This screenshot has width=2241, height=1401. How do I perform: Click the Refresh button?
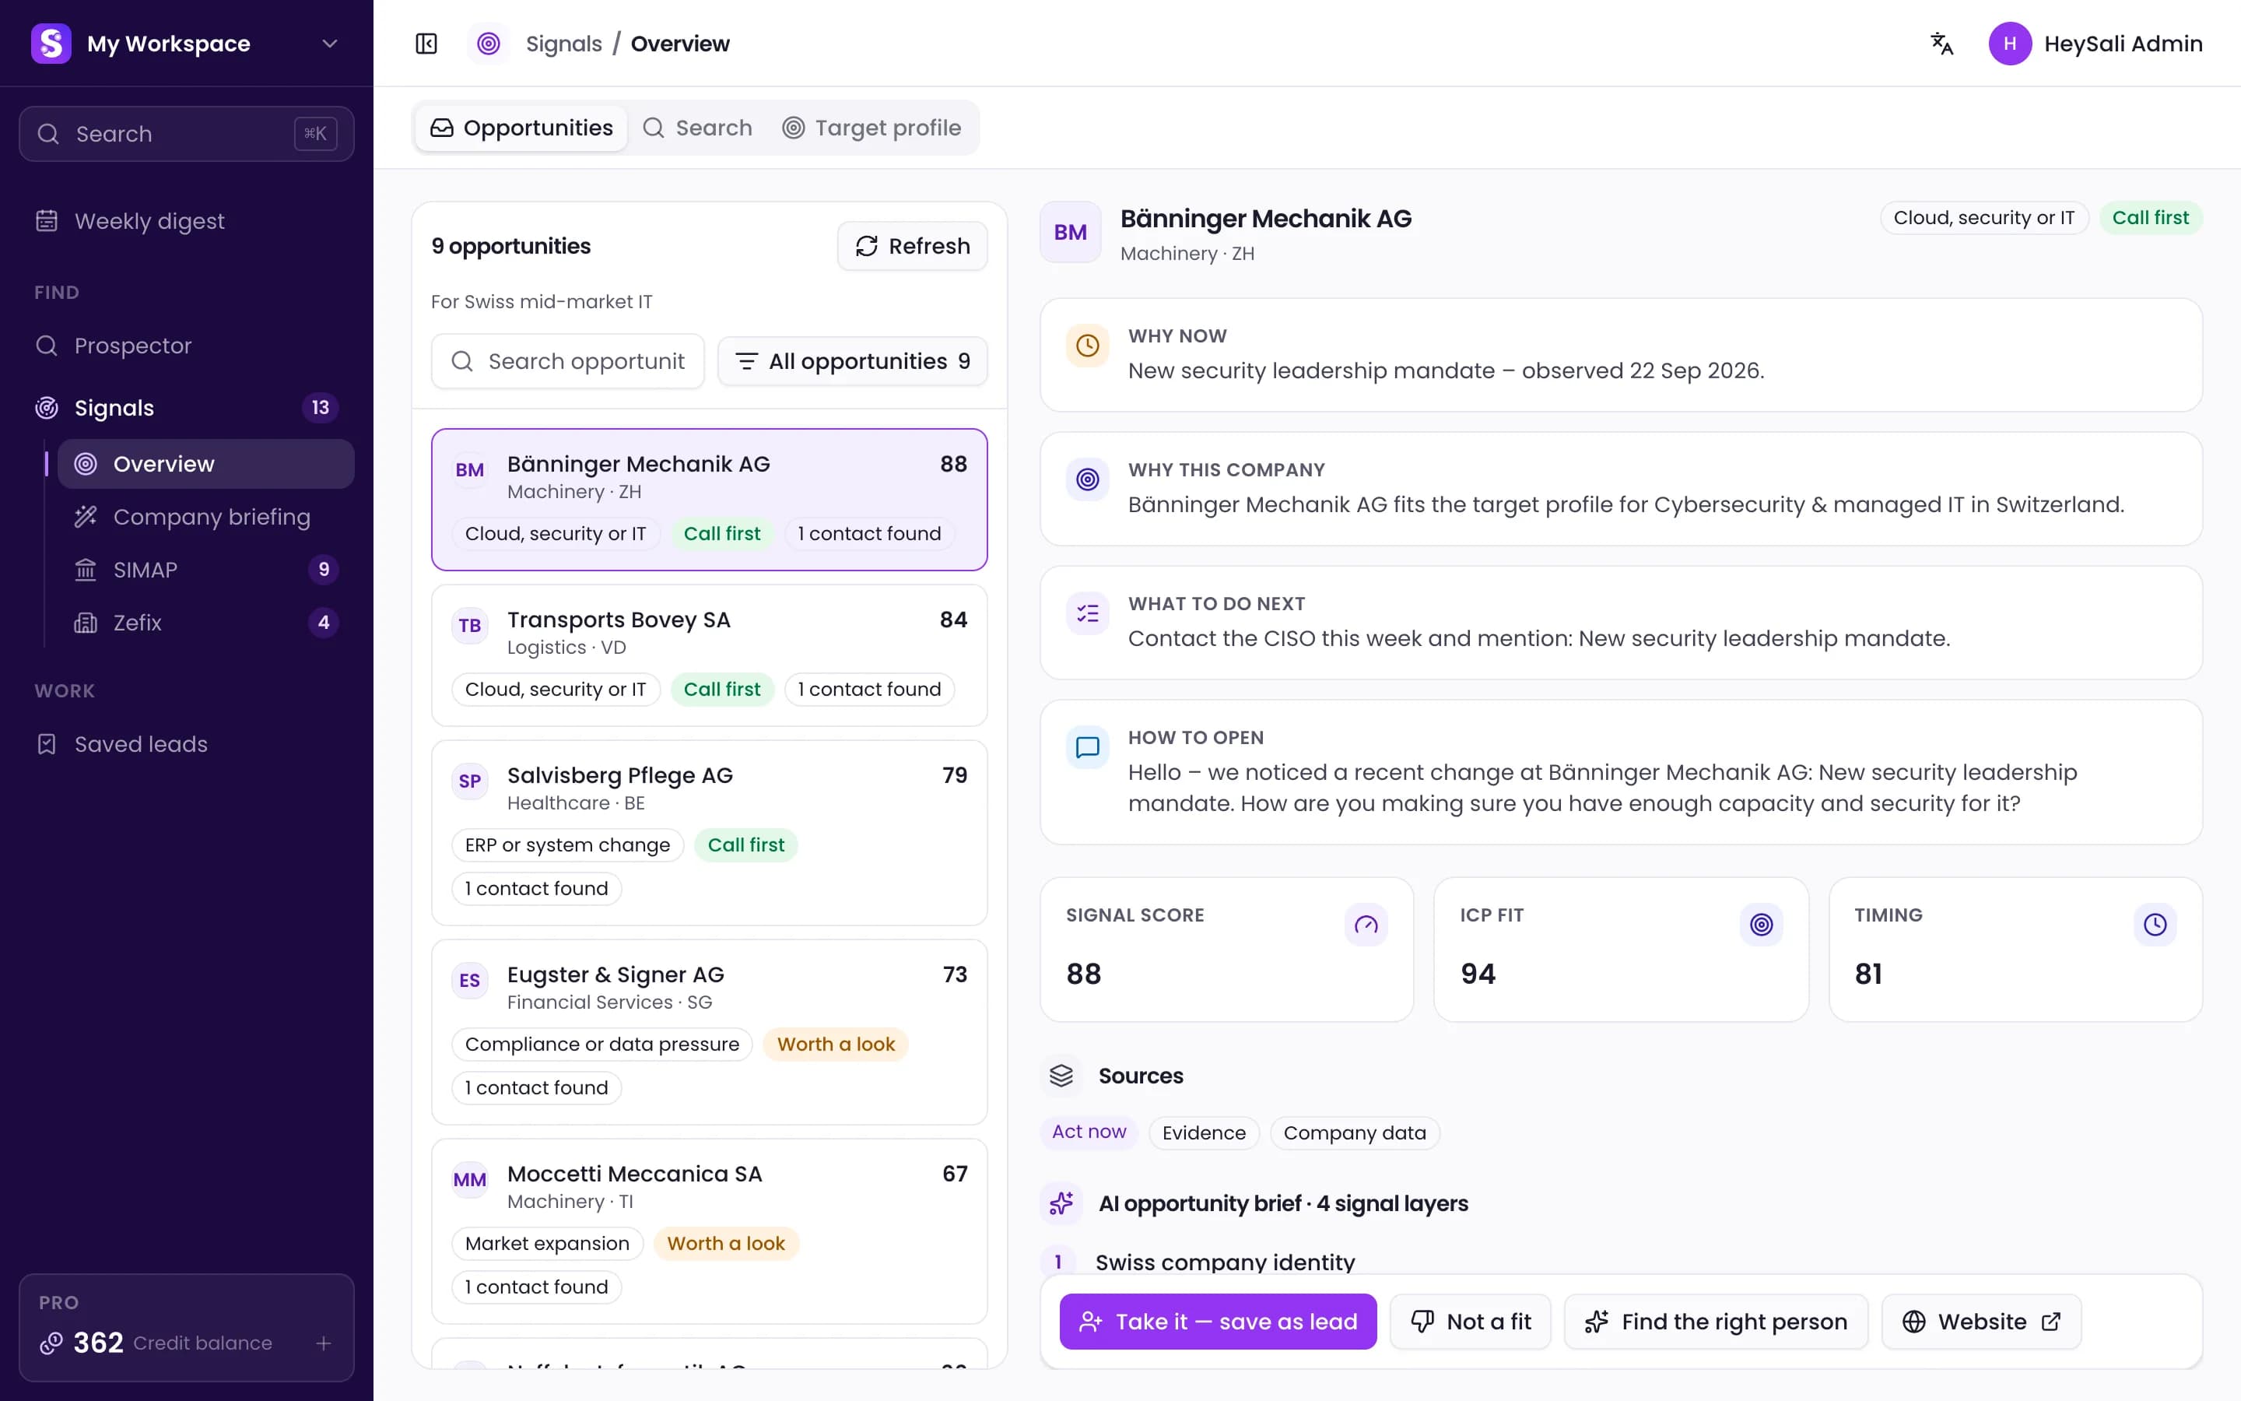pyautogui.click(x=912, y=247)
